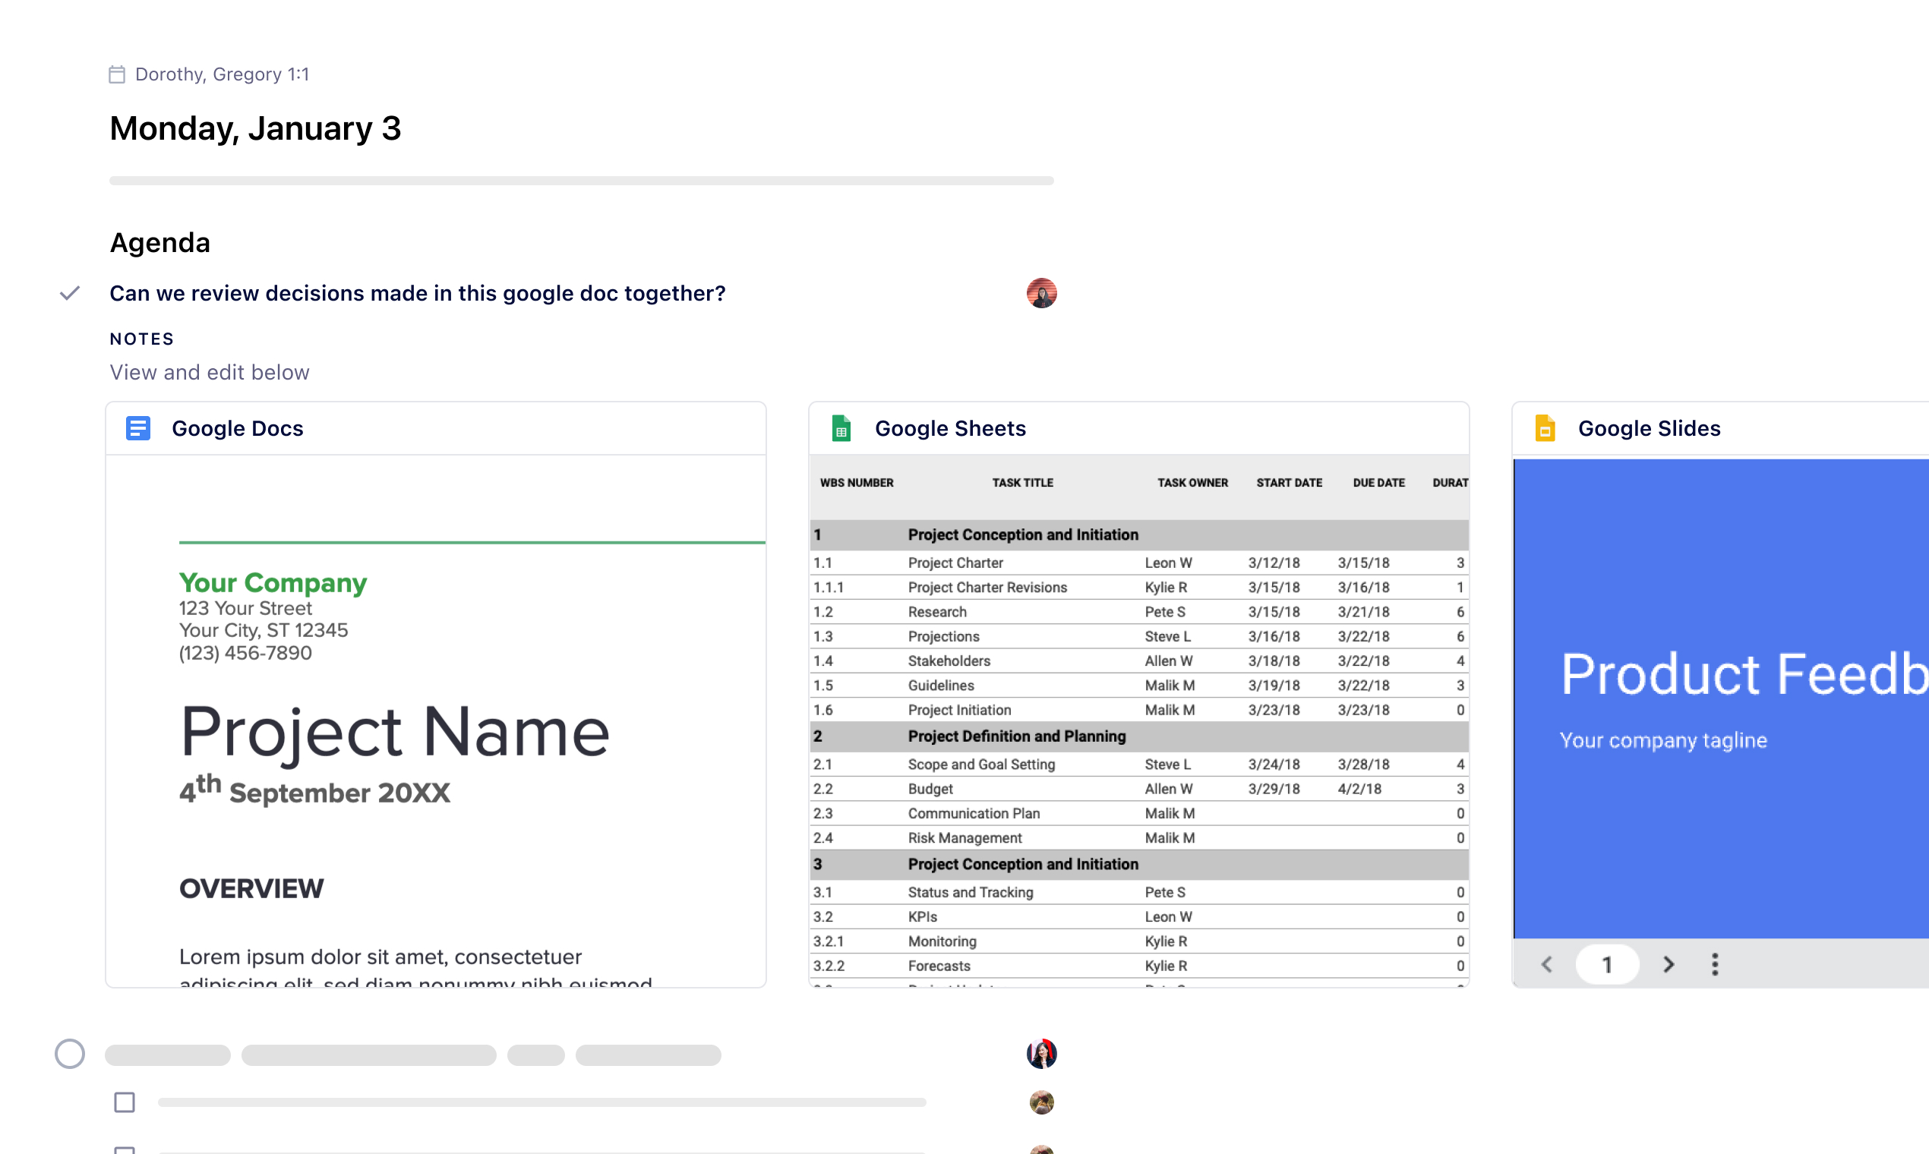Click the Monday, January 3 title

[255, 128]
